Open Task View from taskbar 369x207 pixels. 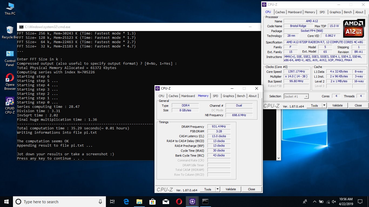[112, 202]
